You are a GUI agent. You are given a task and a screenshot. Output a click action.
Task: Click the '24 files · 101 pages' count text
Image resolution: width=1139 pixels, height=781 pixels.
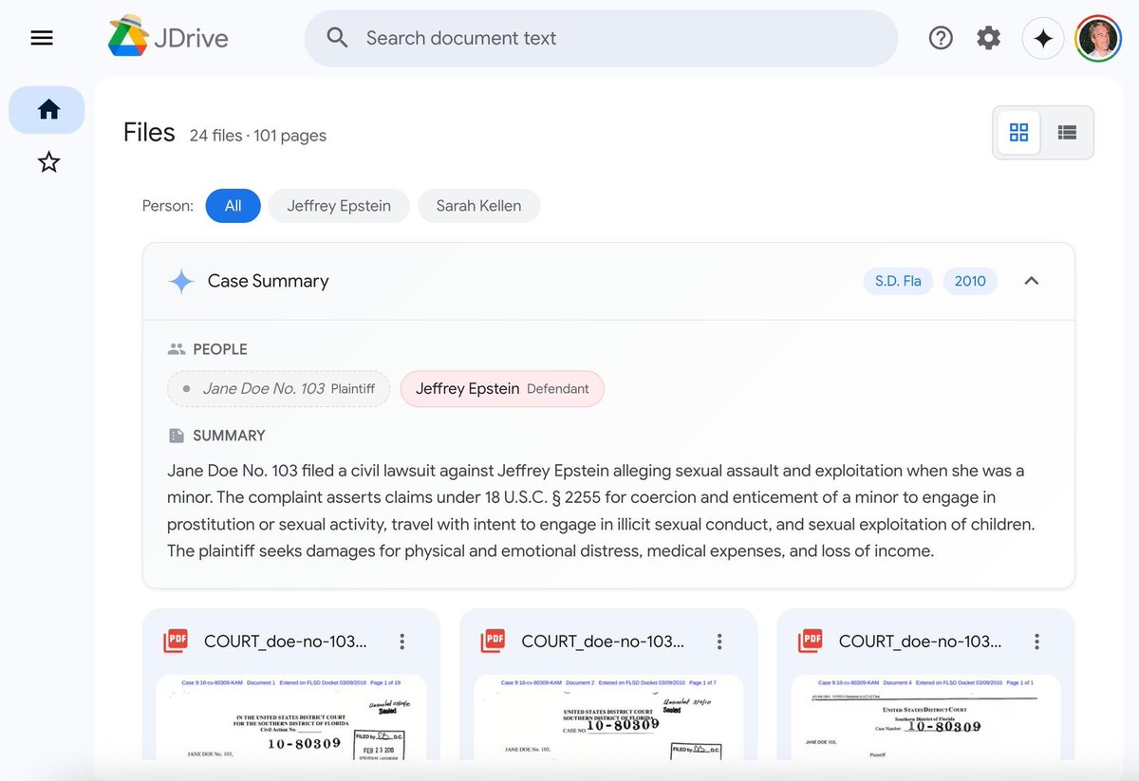pos(257,136)
